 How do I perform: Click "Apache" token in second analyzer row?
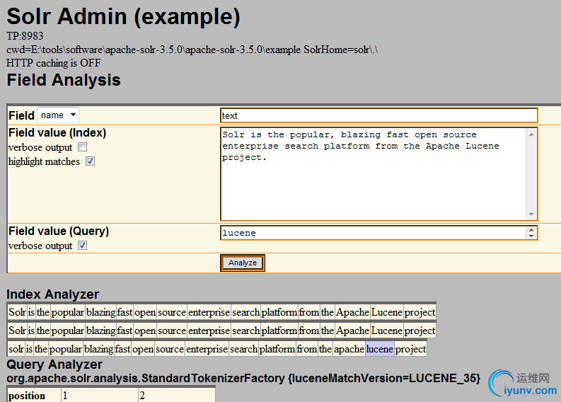pos(352,331)
